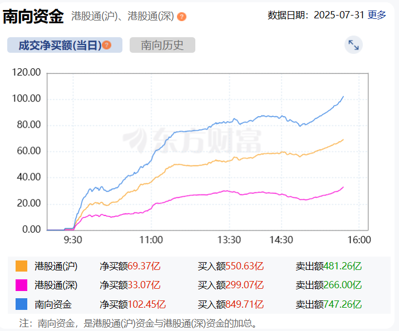The width and height of the screenshot is (399, 331).
Task: Click the 买入额550.63亿 value
Action: tap(231, 266)
